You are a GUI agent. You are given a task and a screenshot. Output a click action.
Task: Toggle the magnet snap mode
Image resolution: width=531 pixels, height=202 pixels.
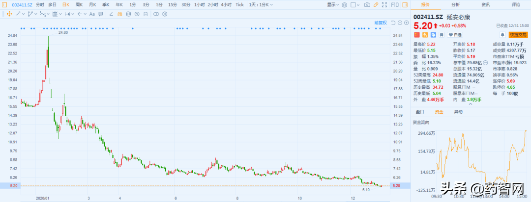point(120,14)
